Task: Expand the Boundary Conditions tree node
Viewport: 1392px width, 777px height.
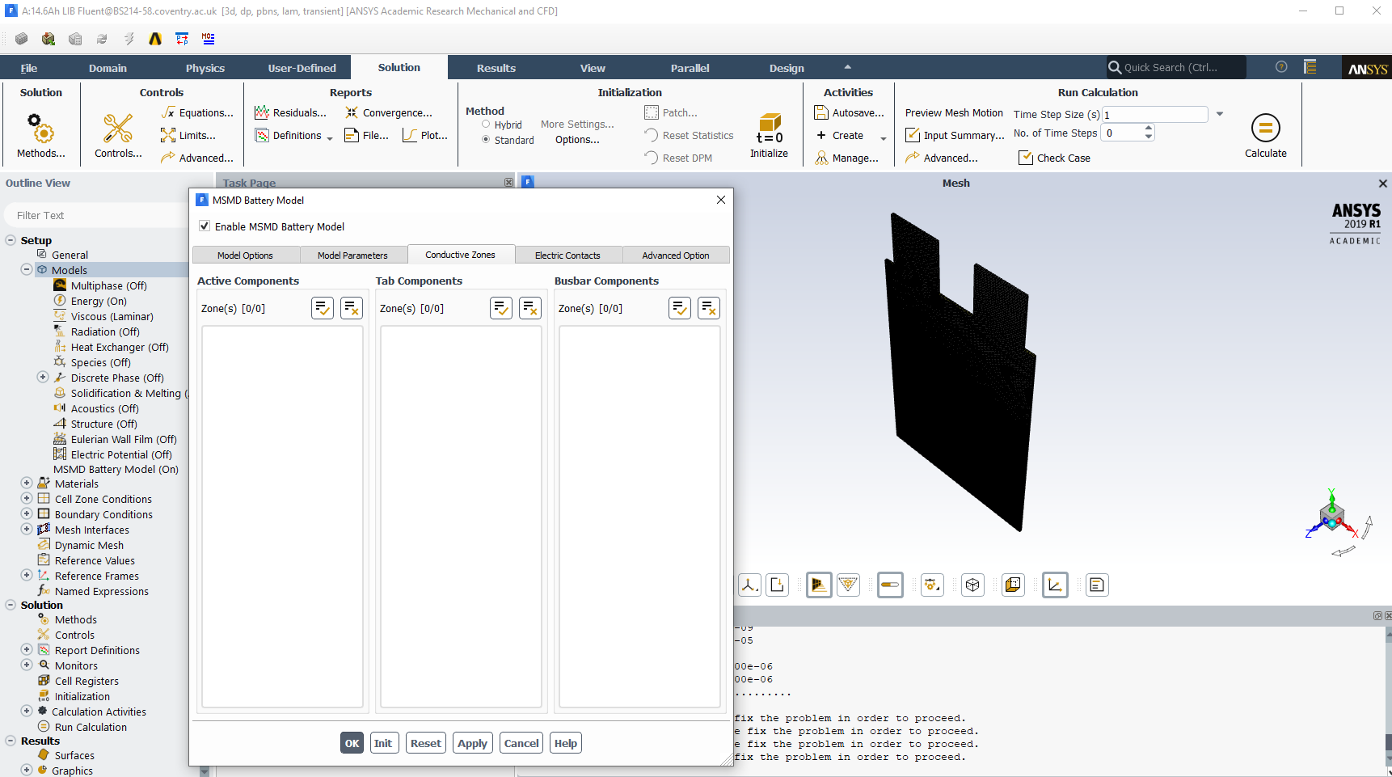Action: coord(27,514)
